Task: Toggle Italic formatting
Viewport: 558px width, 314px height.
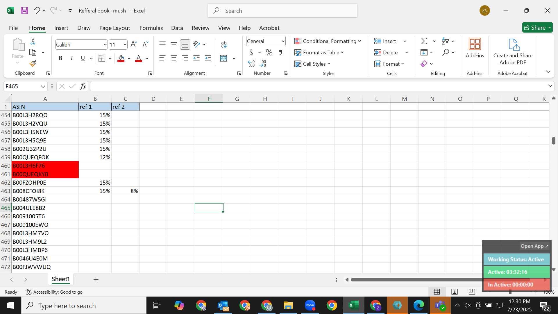Action: [x=71, y=58]
